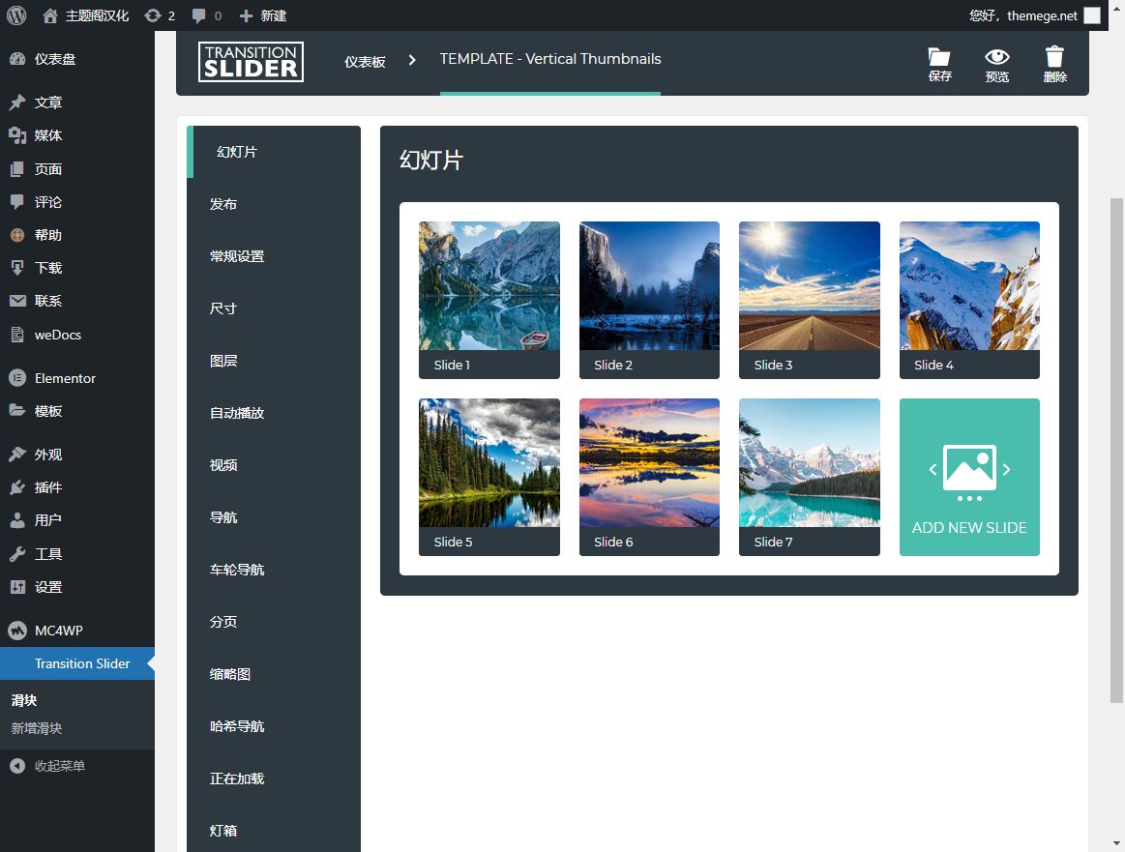
Task: Click the breadcrumb chevron after 仪表板
Action: [412, 60]
